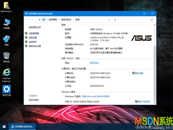Maximize the system control panel window
This screenshot has width=173, height=130.
(x=145, y=14)
